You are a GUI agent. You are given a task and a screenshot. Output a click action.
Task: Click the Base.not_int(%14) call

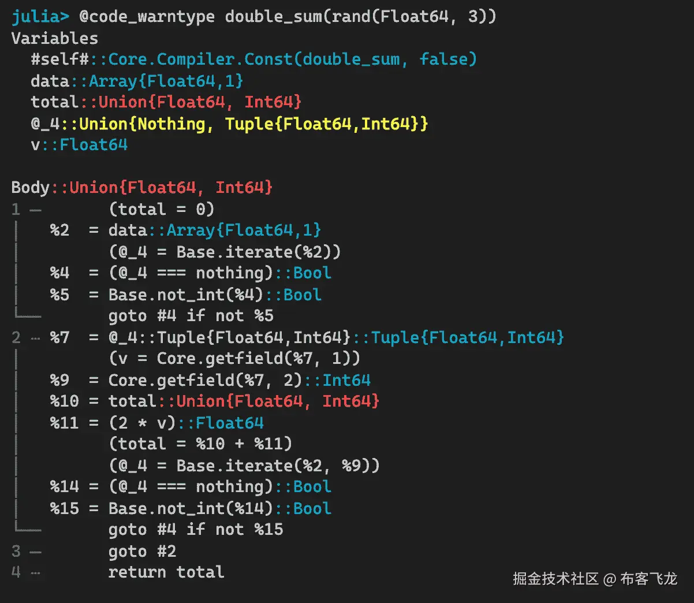191,508
